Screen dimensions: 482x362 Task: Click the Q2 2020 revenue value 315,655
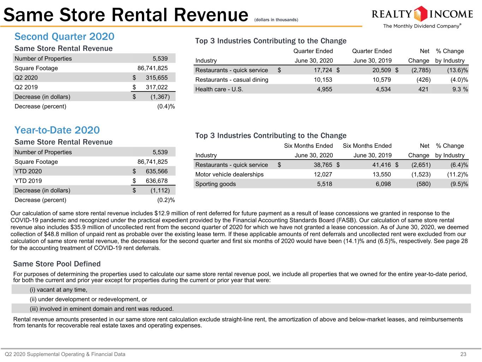pos(157,78)
